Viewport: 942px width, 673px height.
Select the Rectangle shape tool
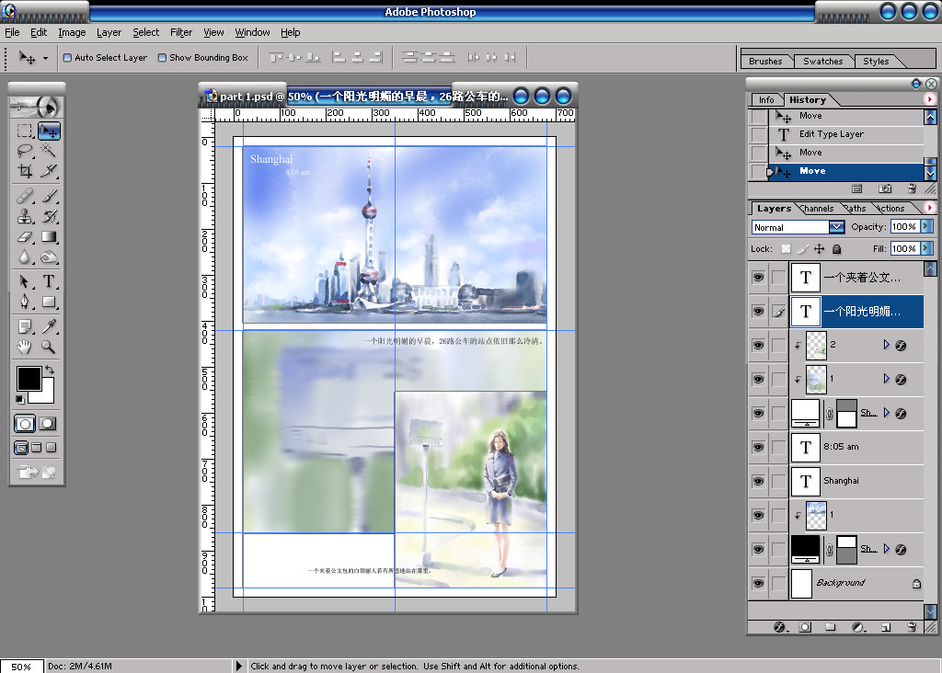click(x=49, y=302)
